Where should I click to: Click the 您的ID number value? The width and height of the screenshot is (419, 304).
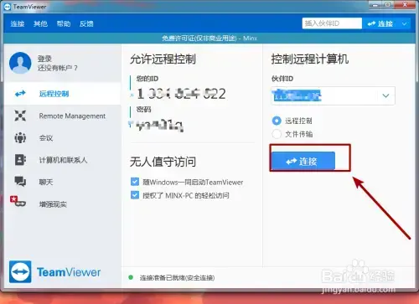(x=181, y=94)
